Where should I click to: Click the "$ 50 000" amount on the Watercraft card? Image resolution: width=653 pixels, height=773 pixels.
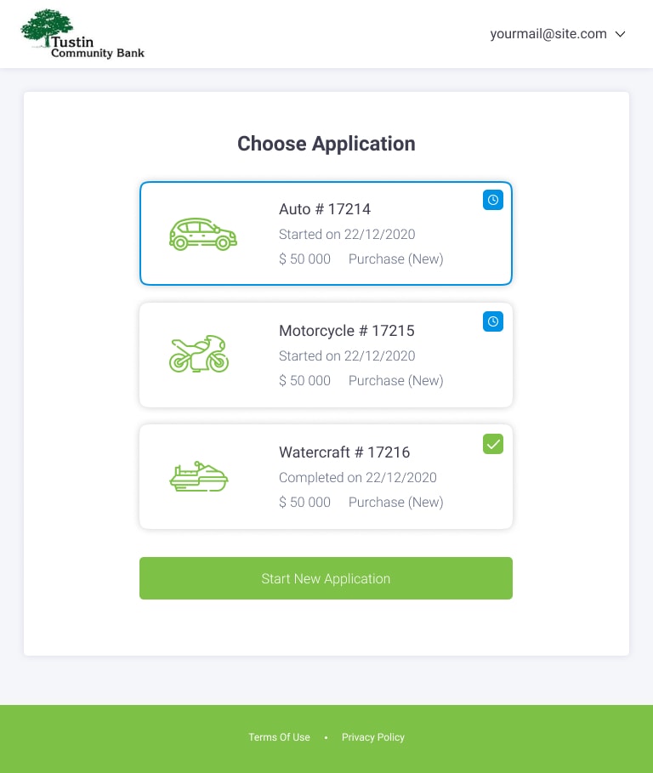click(304, 503)
